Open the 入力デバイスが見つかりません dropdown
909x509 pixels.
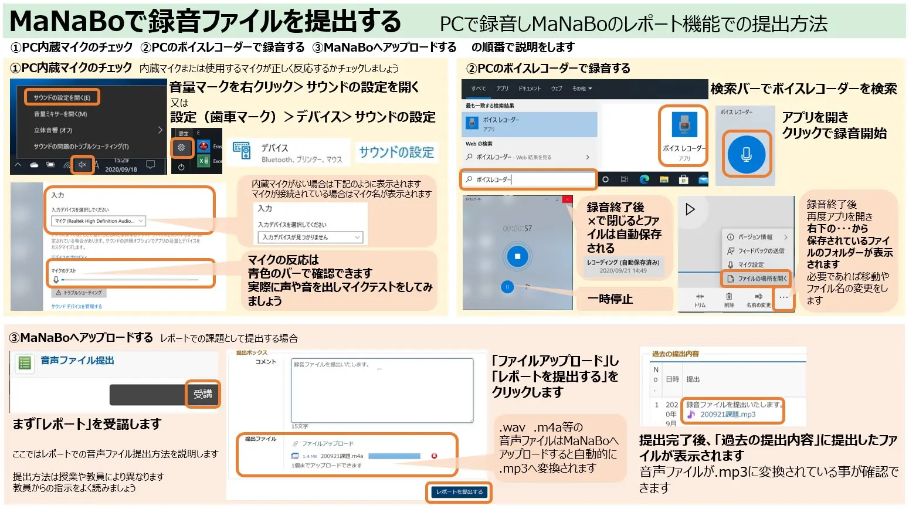[x=310, y=237]
